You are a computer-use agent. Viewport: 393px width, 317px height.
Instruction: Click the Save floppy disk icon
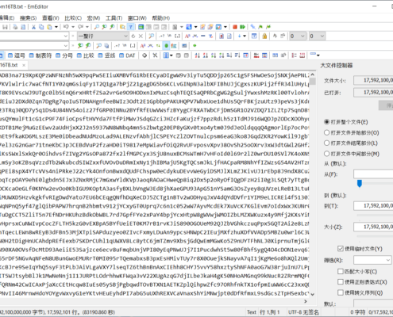point(5,27)
